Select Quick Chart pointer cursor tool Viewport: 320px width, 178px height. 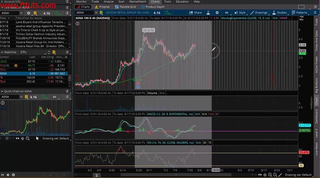click(37, 138)
